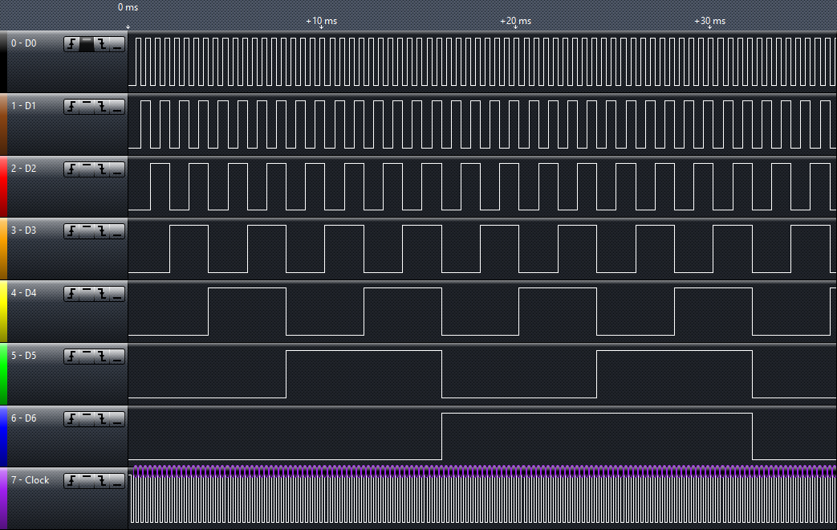The image size is (837, 530).
Task: Toggle high level trigger on channel 0 - D0
Action: (x=87, y=44)
